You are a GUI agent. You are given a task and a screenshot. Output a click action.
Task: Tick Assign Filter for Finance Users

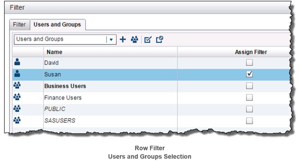[249, 98]
